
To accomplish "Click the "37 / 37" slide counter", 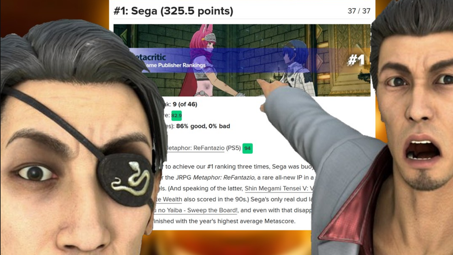I will click(359, 11).
